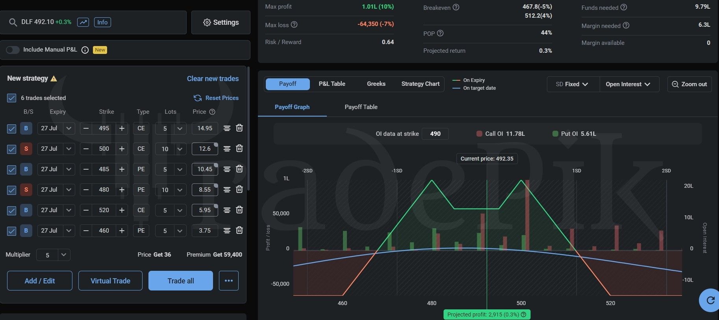This screenshot has height=320, width=719.
Task: Toggle CE/PE type on 485 PE row
Action: tap(141, 169)
